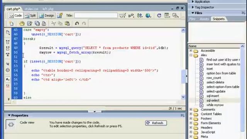Expand the Content Tables folder

191,114
